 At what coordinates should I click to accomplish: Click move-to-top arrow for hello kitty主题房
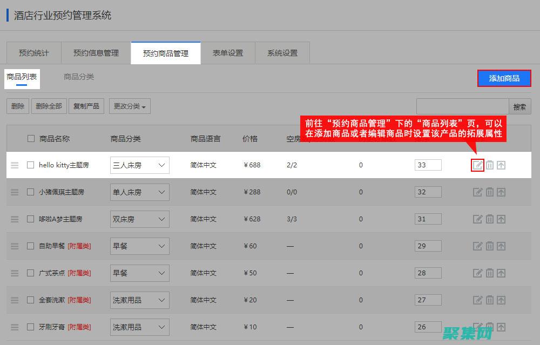[501, 165]
